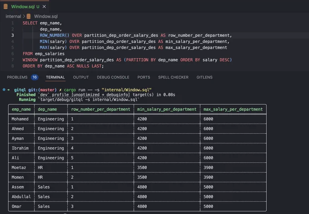Click the 'Abdullal' cell in the table
The height and width of the screenshot is (214, 309).
[21, 197]
